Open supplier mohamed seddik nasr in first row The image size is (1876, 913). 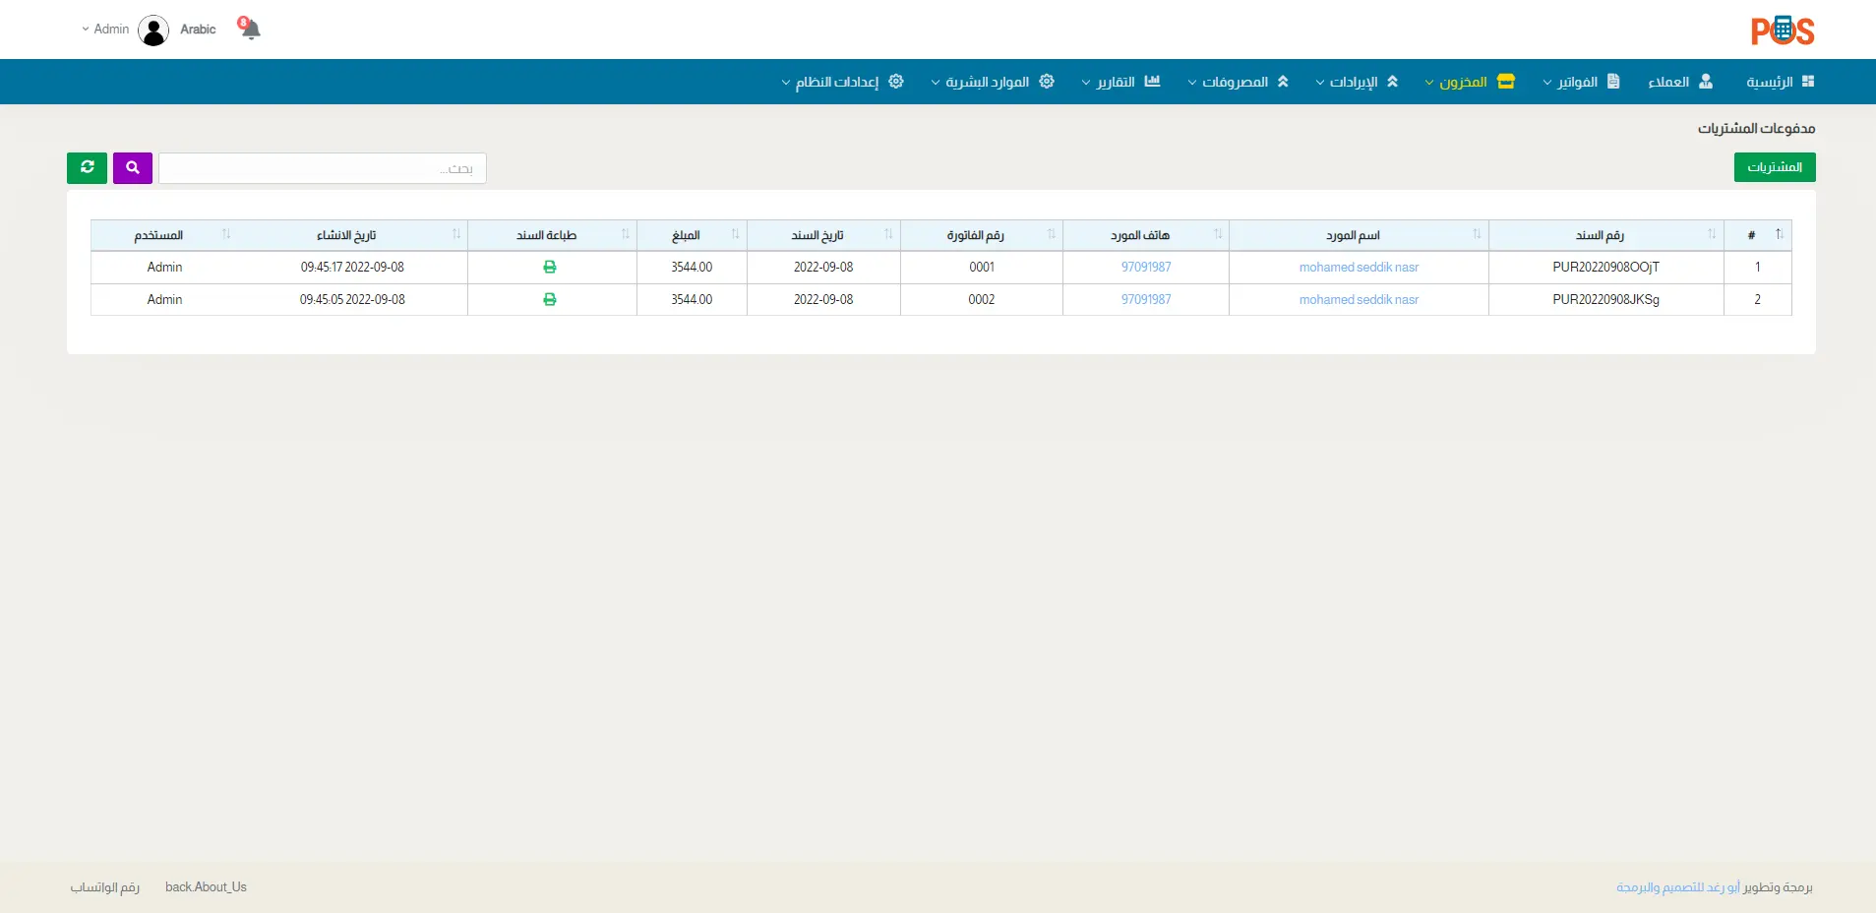point(1358,268)
